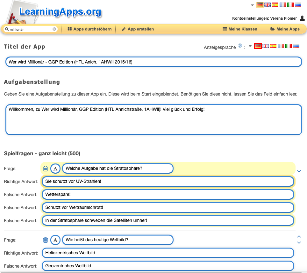Click trash icon for Weltbild question
This screenshot has width=307, height=273.
46,240
